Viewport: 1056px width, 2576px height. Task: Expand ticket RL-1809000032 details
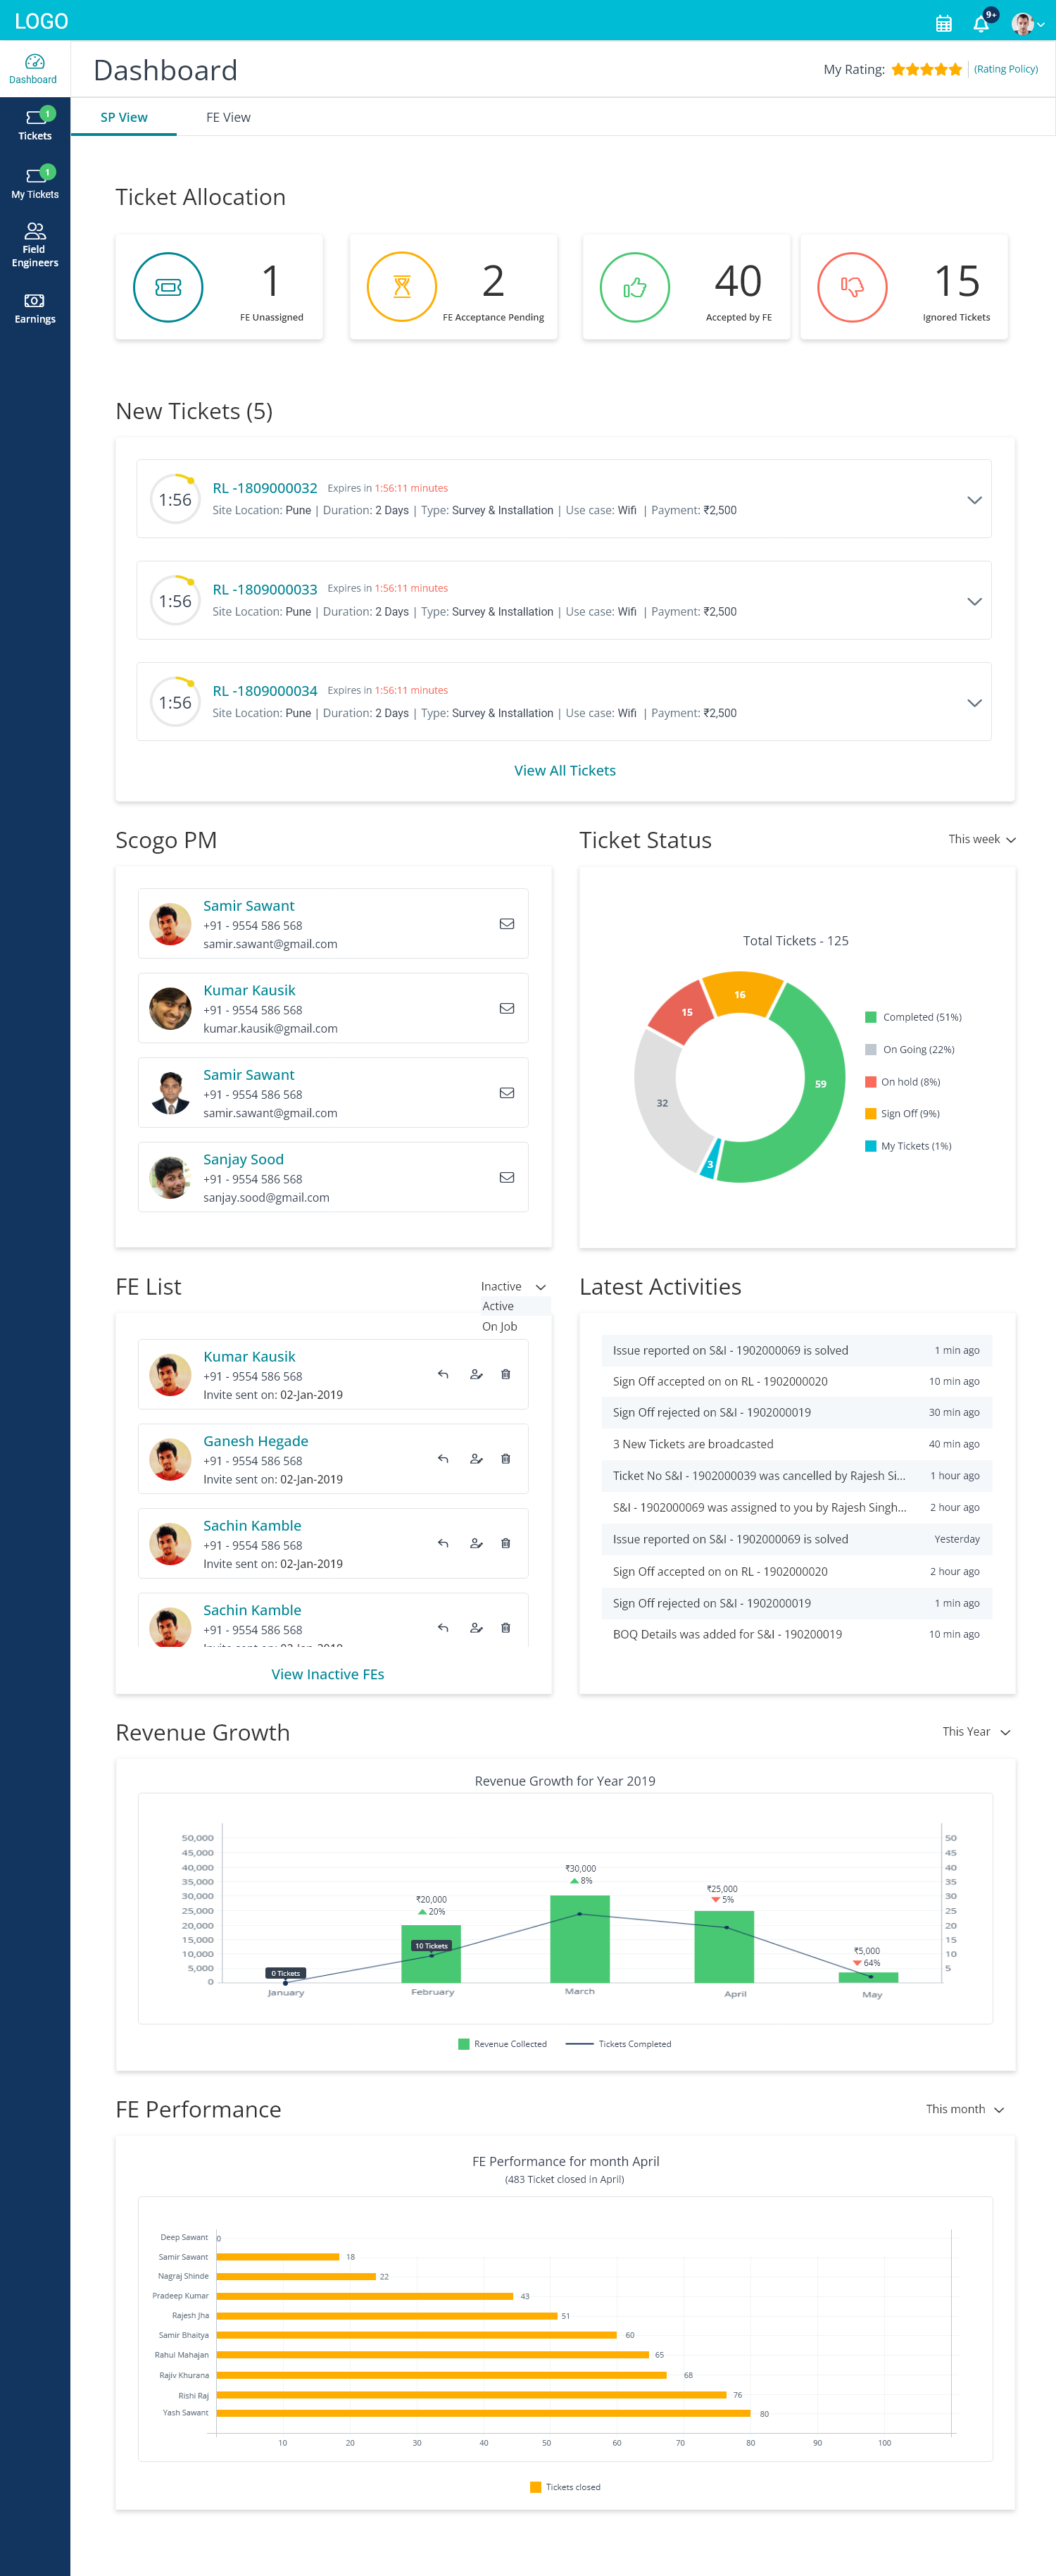click(974, 500)
